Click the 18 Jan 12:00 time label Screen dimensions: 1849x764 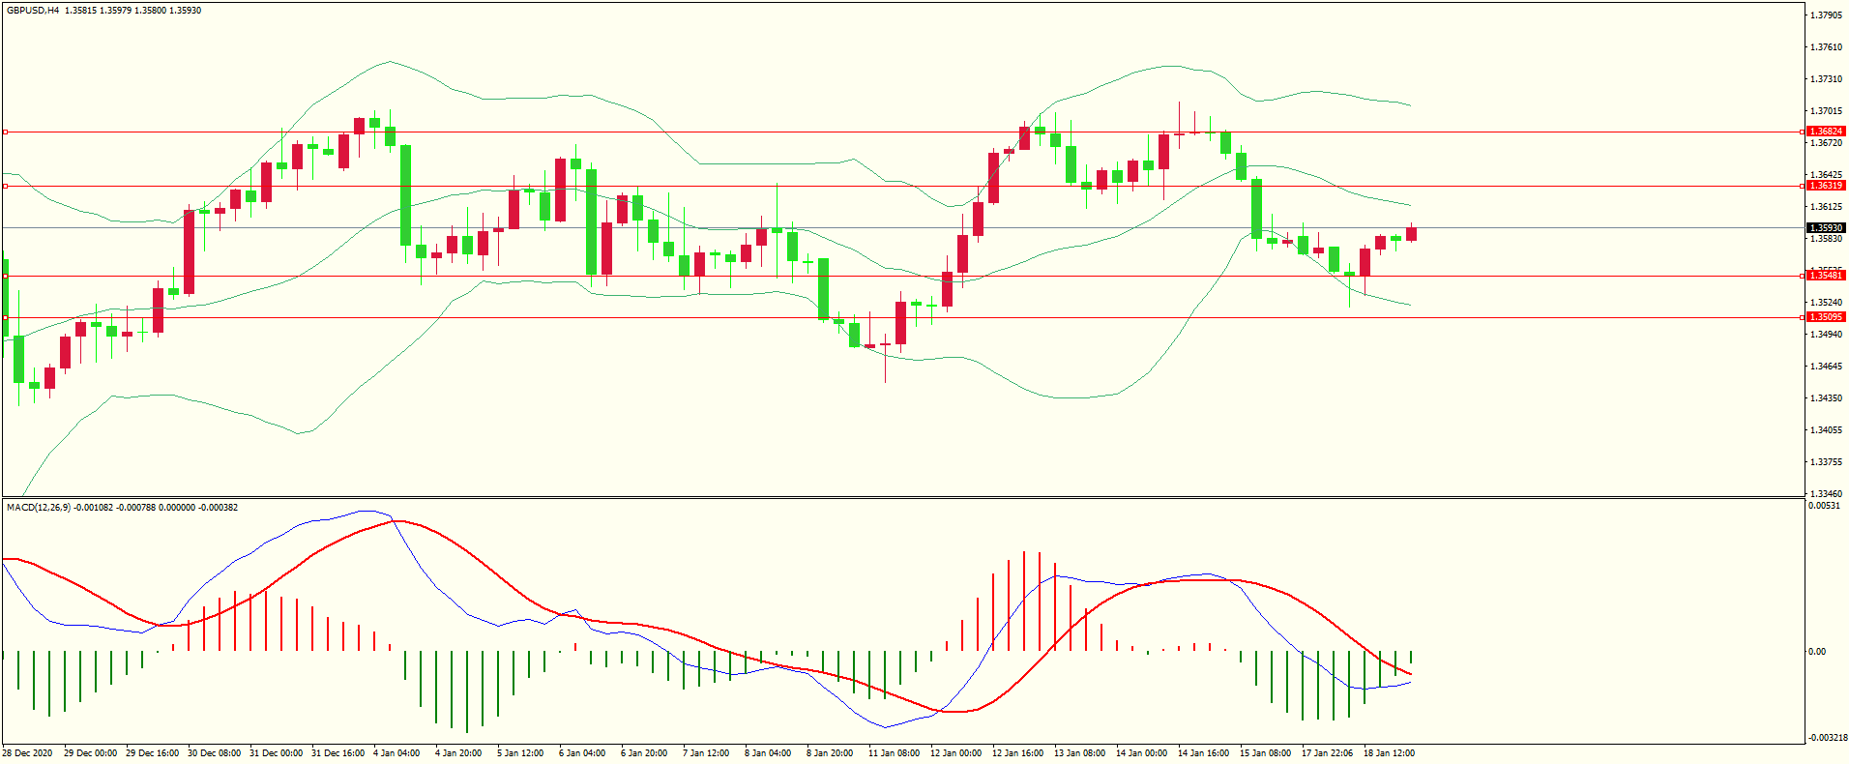pos(1389,753)
